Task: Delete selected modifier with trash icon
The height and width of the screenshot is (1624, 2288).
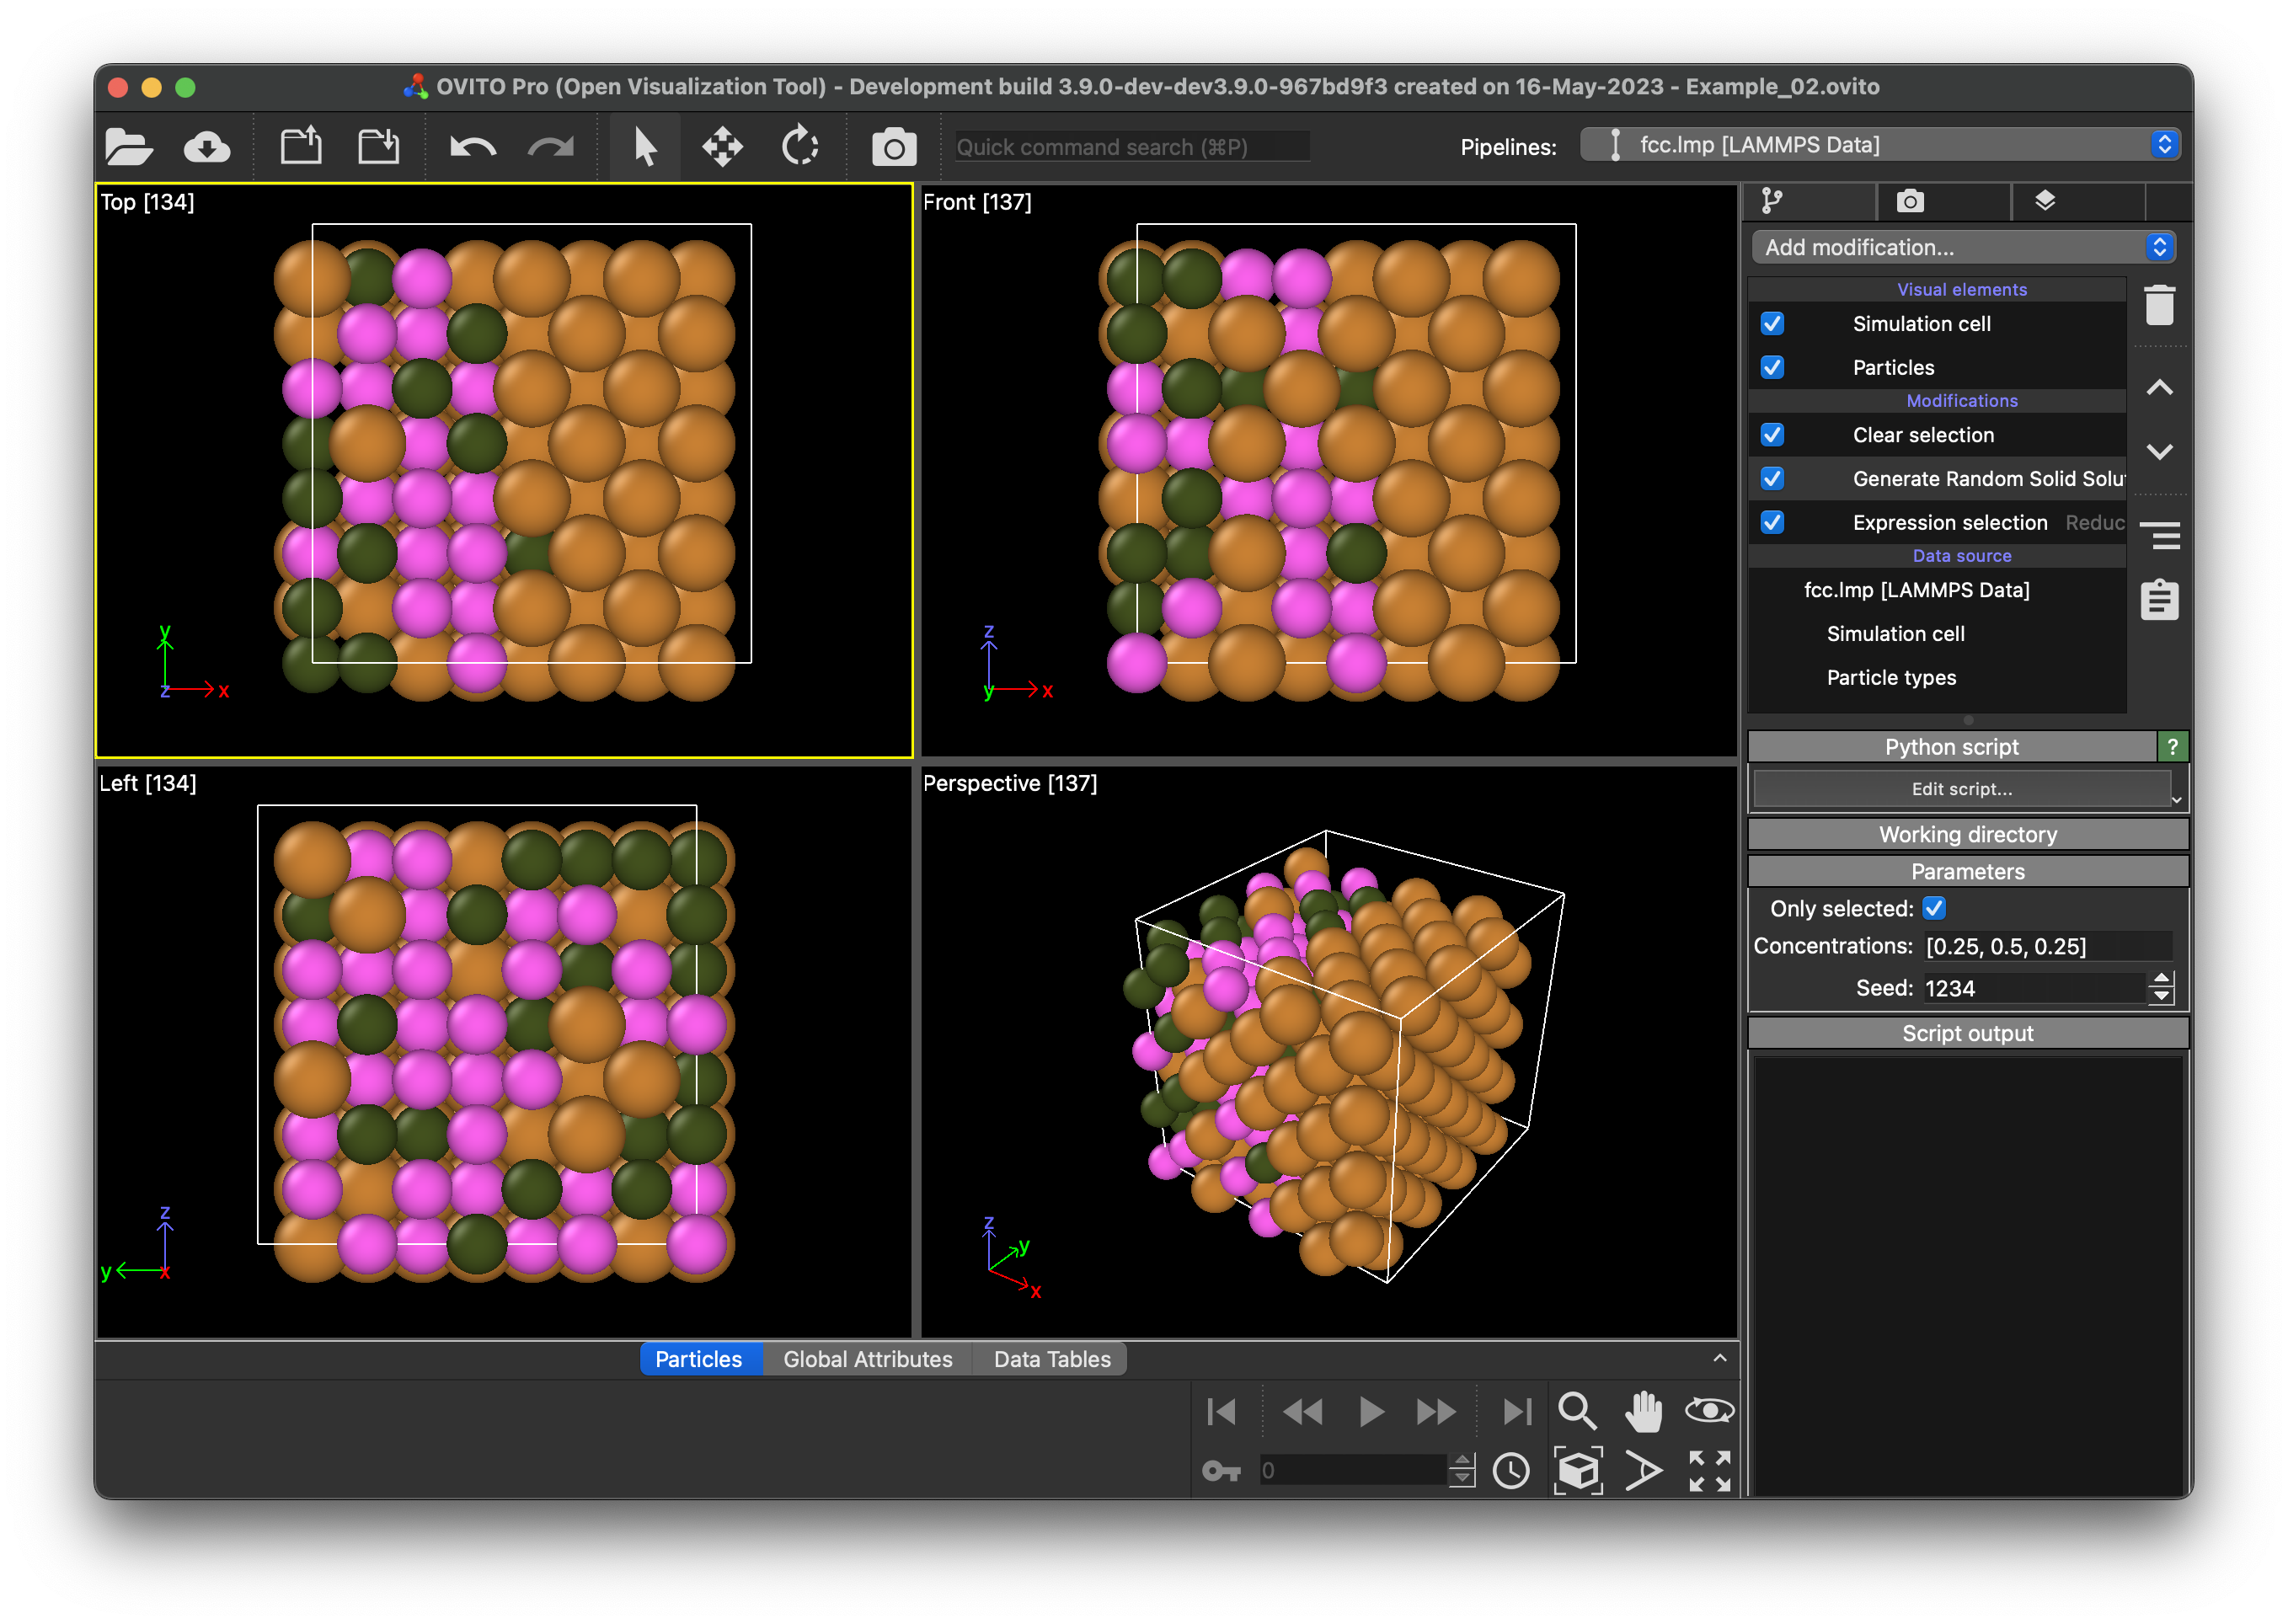Action: click(2159, 305)
